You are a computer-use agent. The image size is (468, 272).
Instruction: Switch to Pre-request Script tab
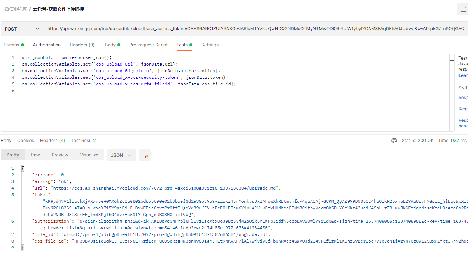148,45
